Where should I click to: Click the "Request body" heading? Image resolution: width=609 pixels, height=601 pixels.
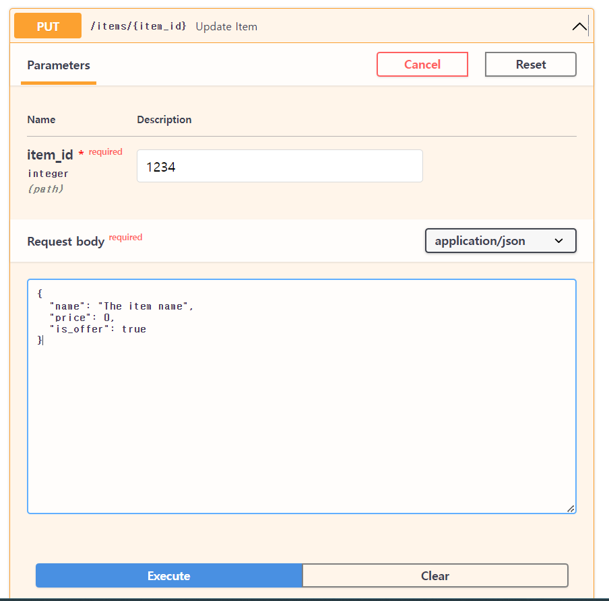[x=66, y=242]
